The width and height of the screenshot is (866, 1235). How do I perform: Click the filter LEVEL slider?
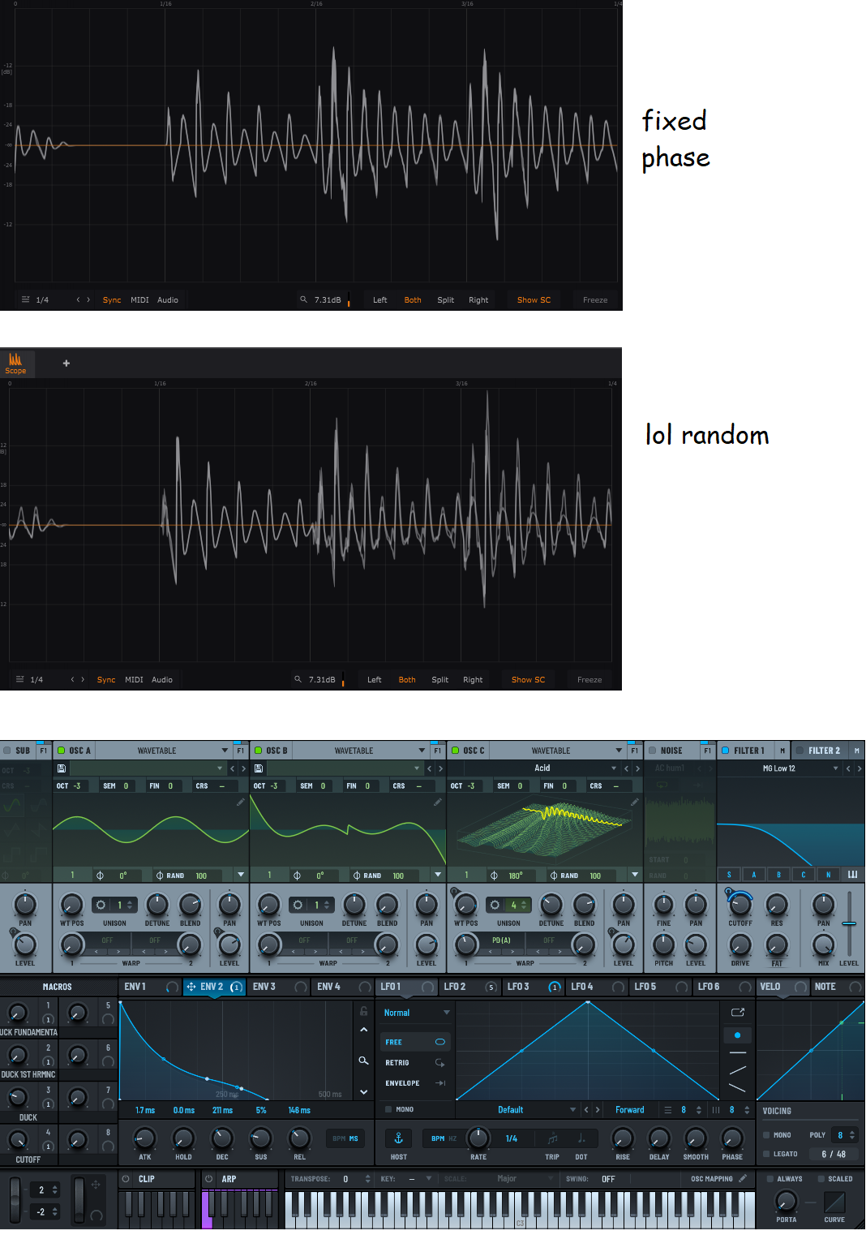point(849,923)
